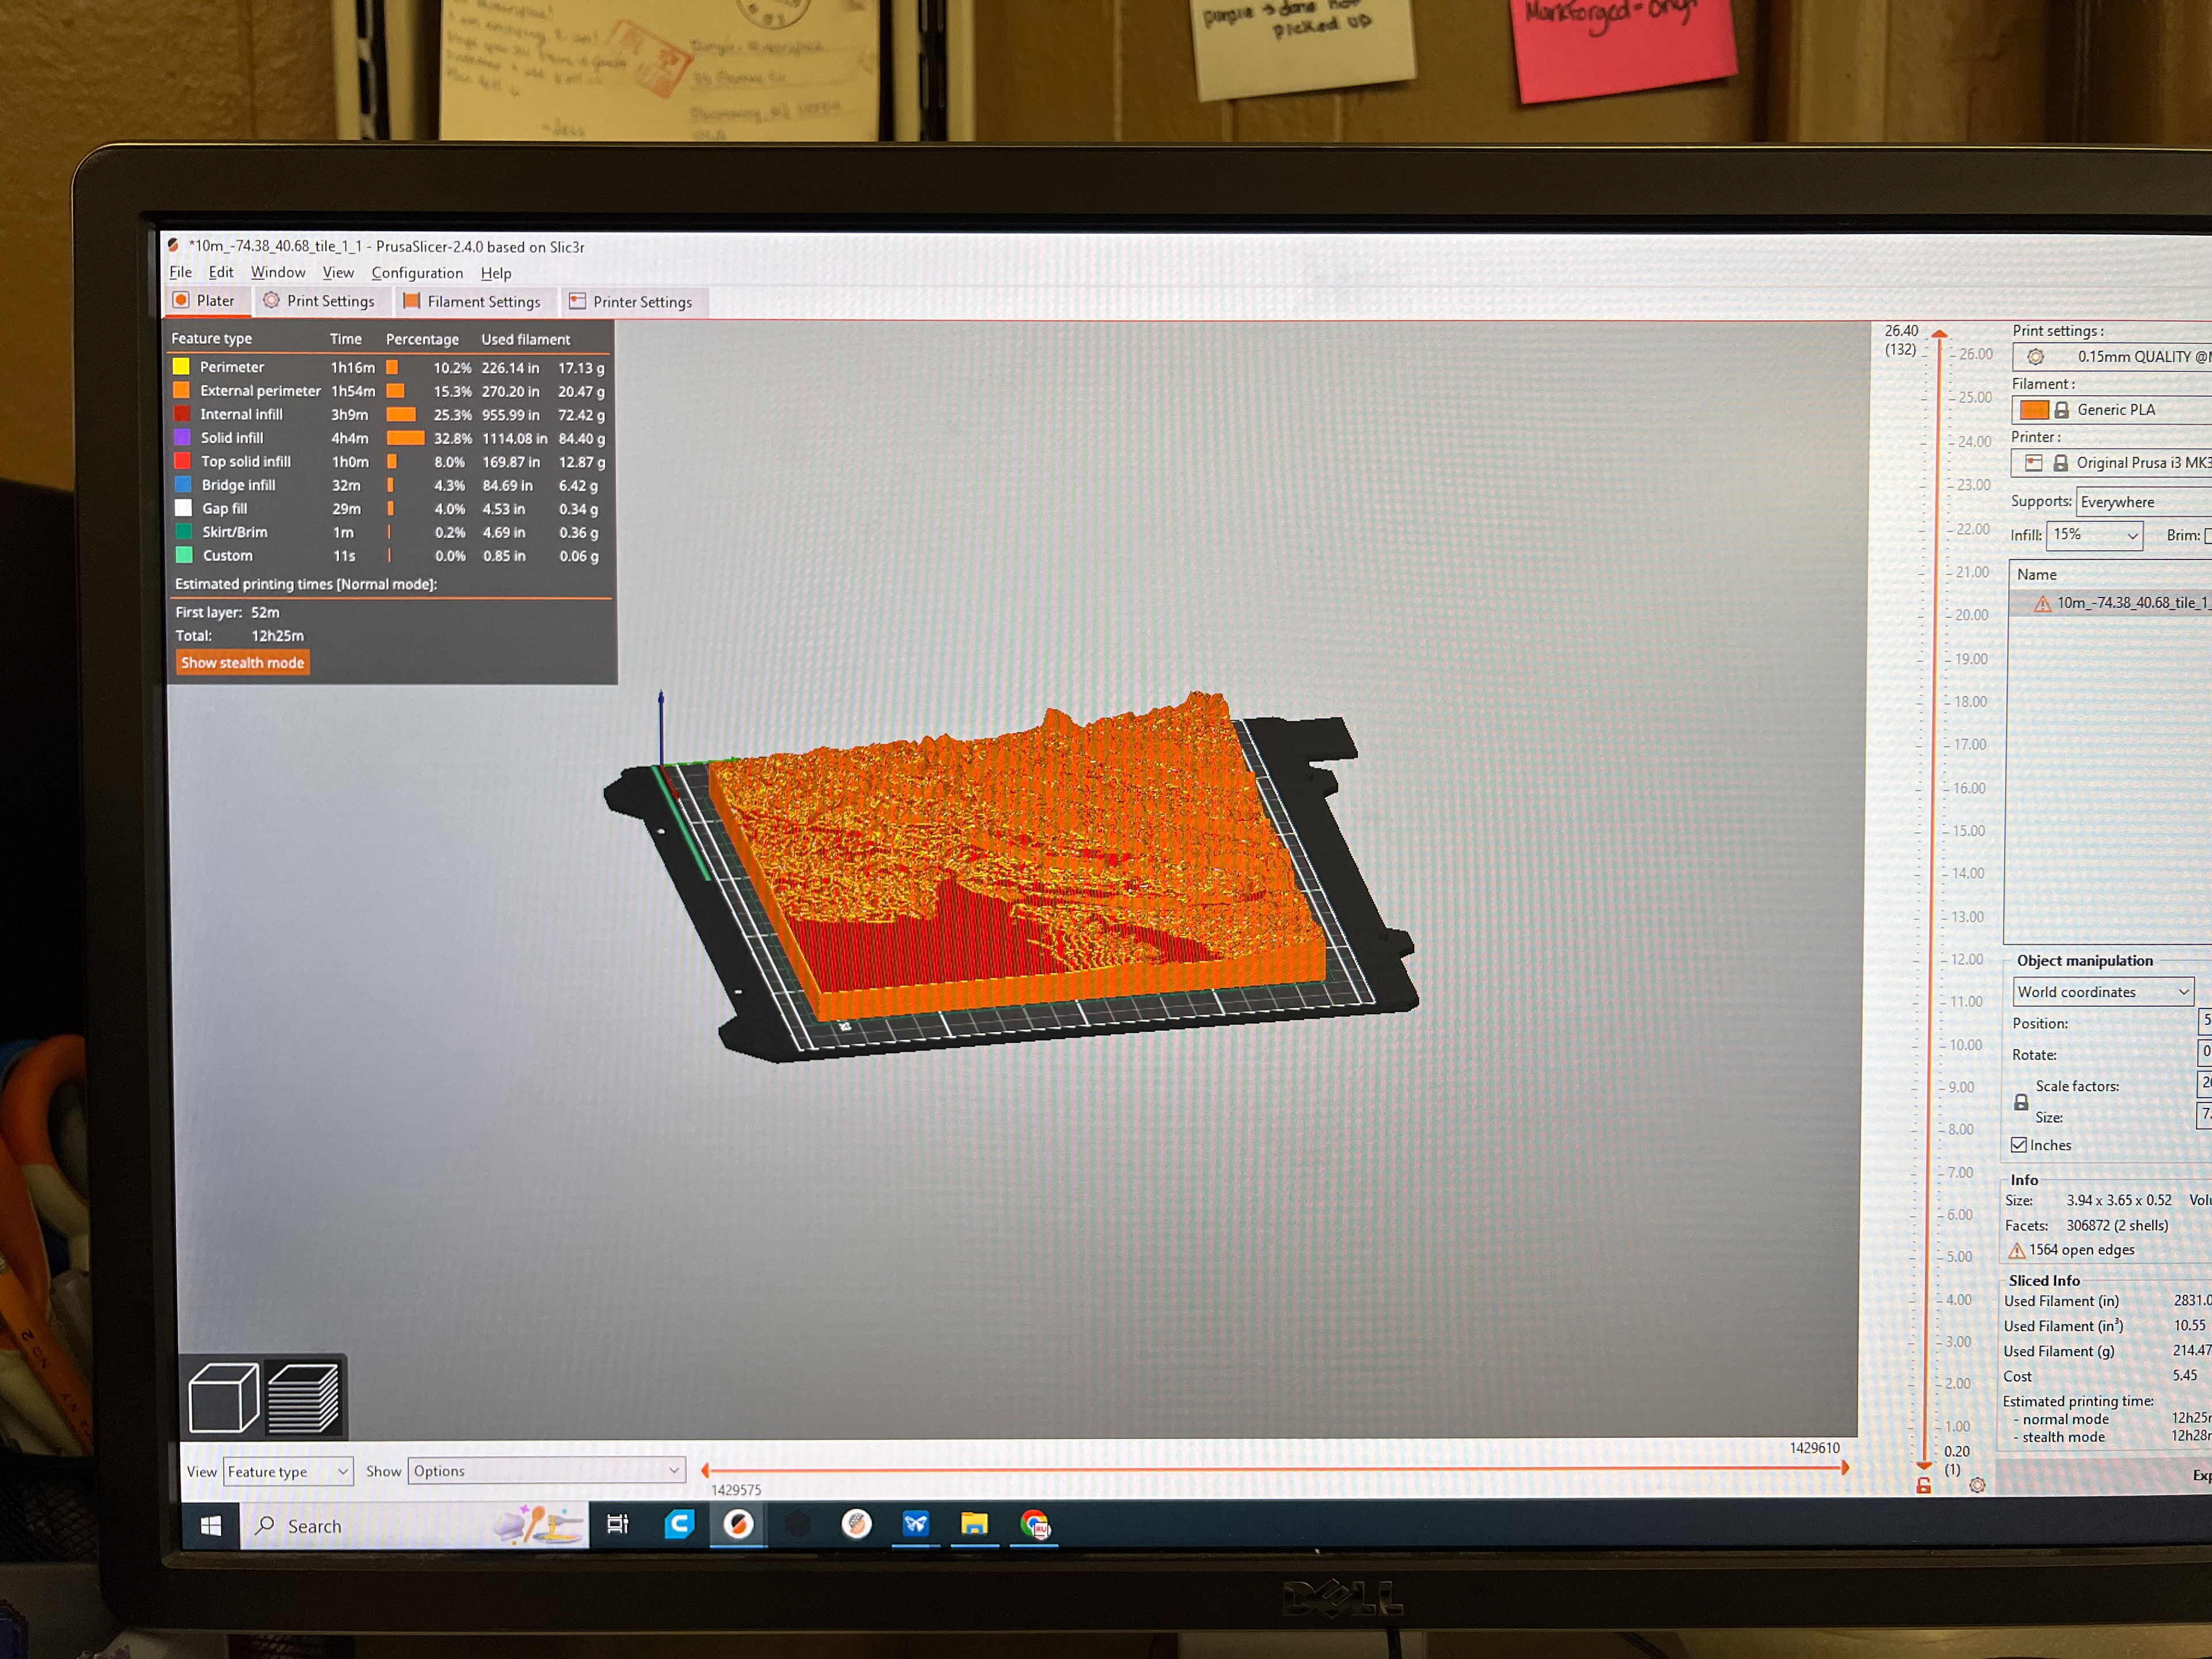The height and width of the screenshot is (1659, 2212).
Task: Switch to the sliced layers preview icon
Action: pos(304,1397)
